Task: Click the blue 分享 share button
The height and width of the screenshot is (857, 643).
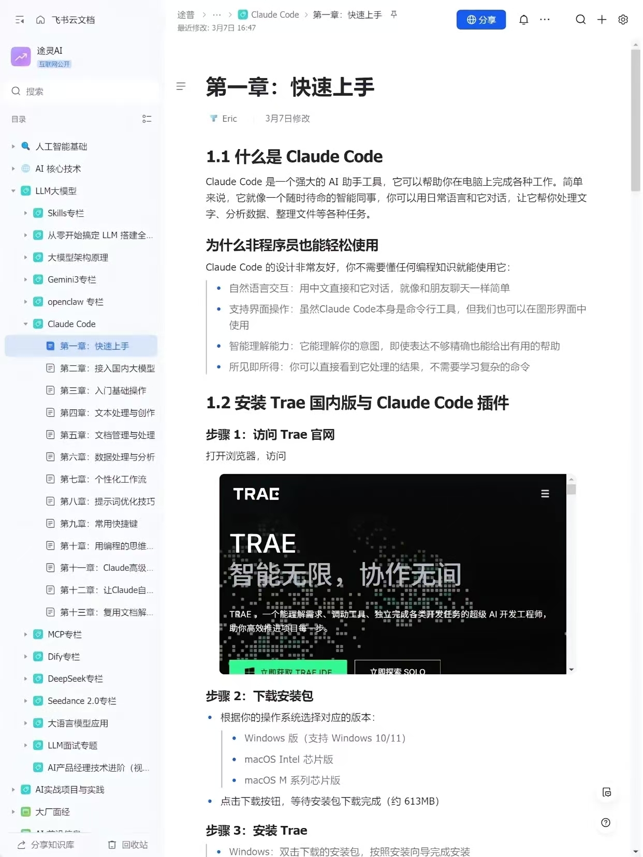Action: [480, 20]
